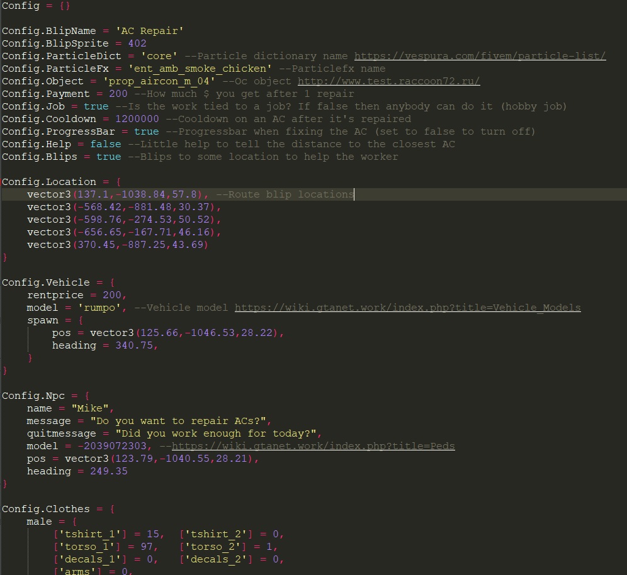Click the ['torso_1'] key
627x575 pixels.
[87, 547]
